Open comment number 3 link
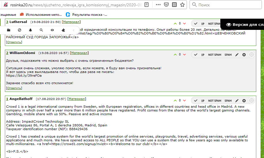The height and width of the screenshot is (158, 264). (7, 22)
